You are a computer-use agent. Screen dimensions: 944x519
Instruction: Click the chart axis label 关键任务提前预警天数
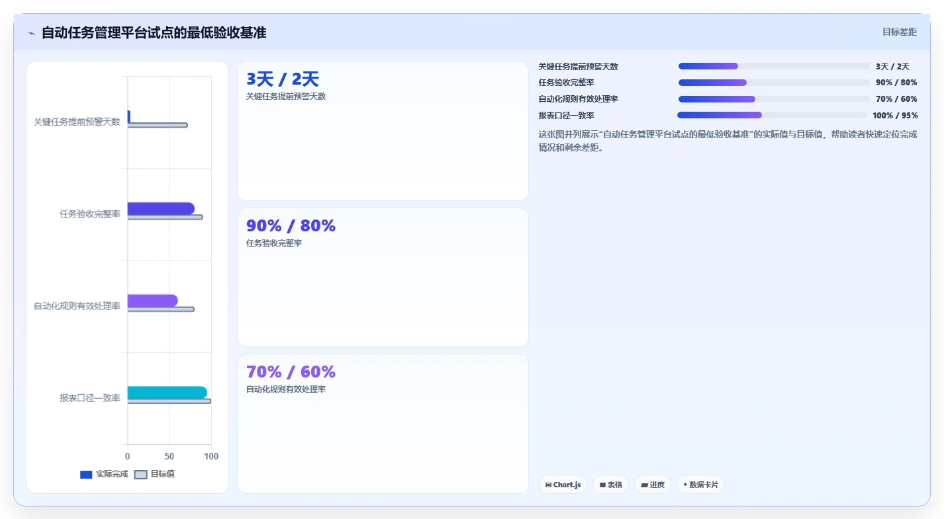(x=77, y=122)
